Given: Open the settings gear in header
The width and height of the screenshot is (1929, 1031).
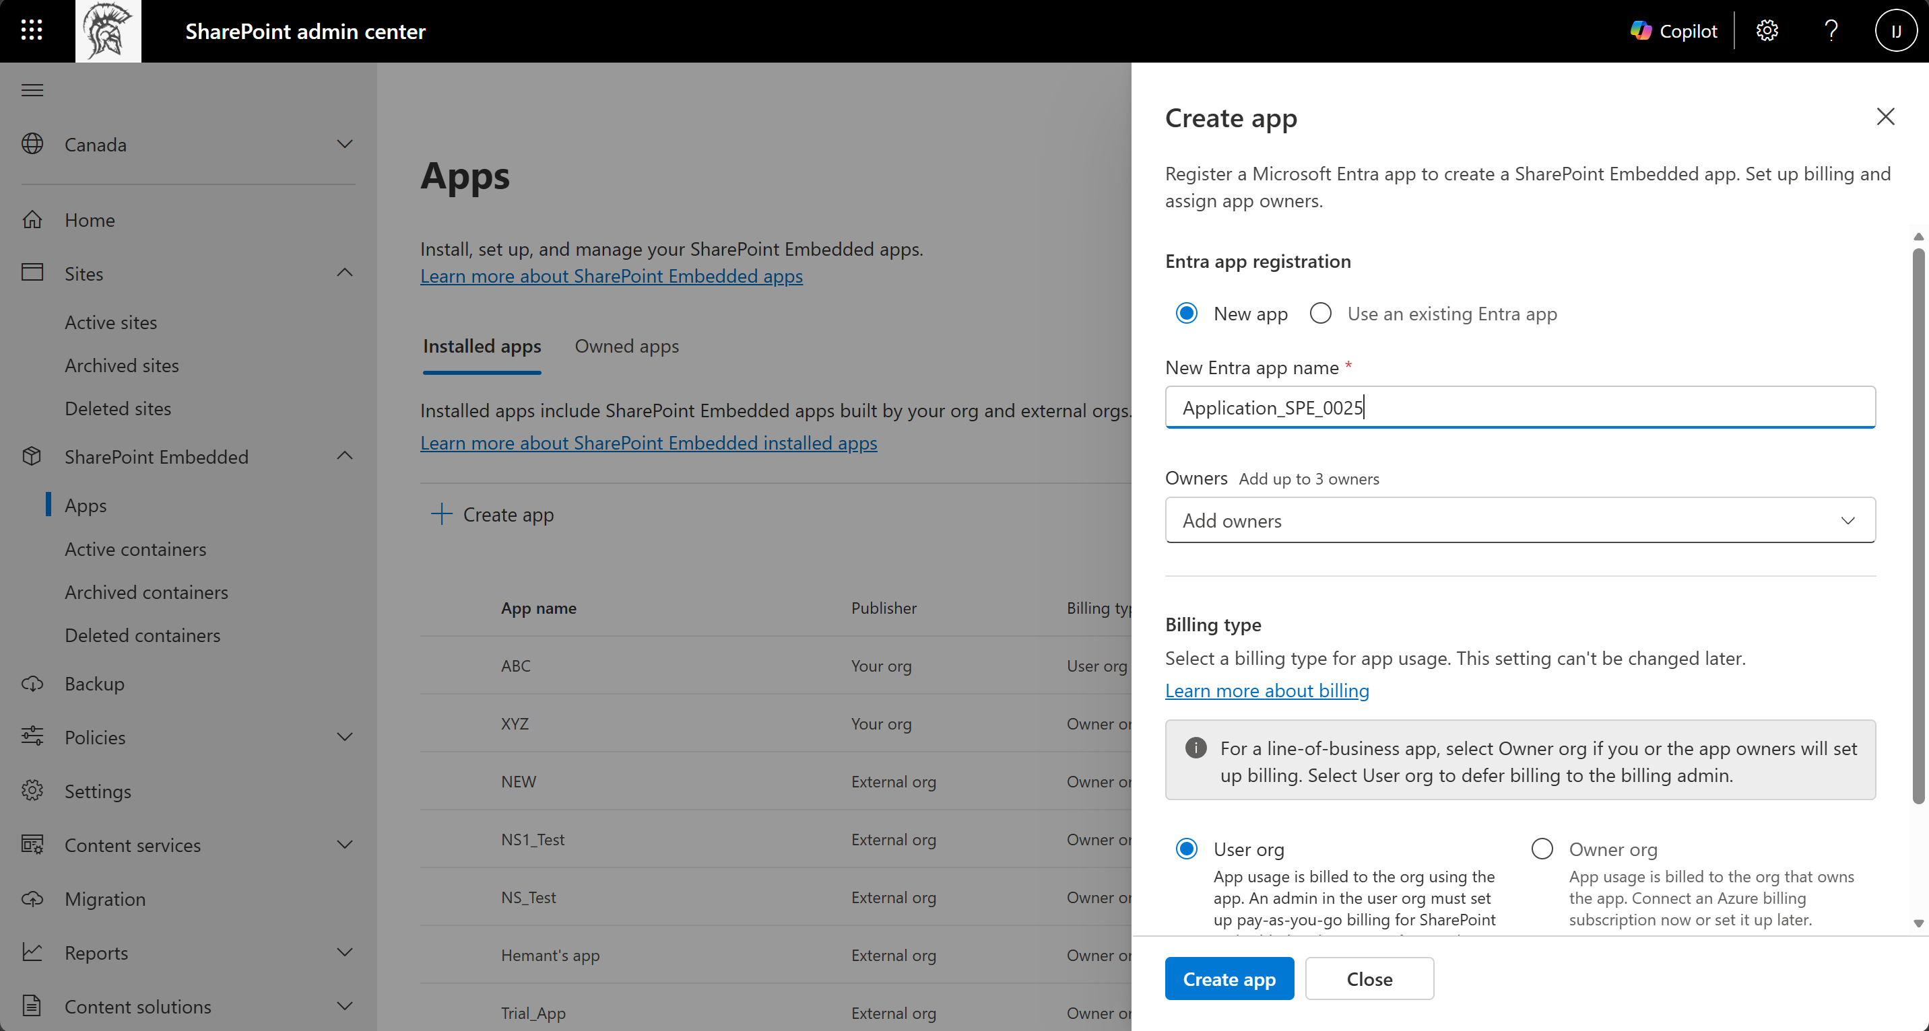Looking at the screenshot, I should (x=1767, y=31).
